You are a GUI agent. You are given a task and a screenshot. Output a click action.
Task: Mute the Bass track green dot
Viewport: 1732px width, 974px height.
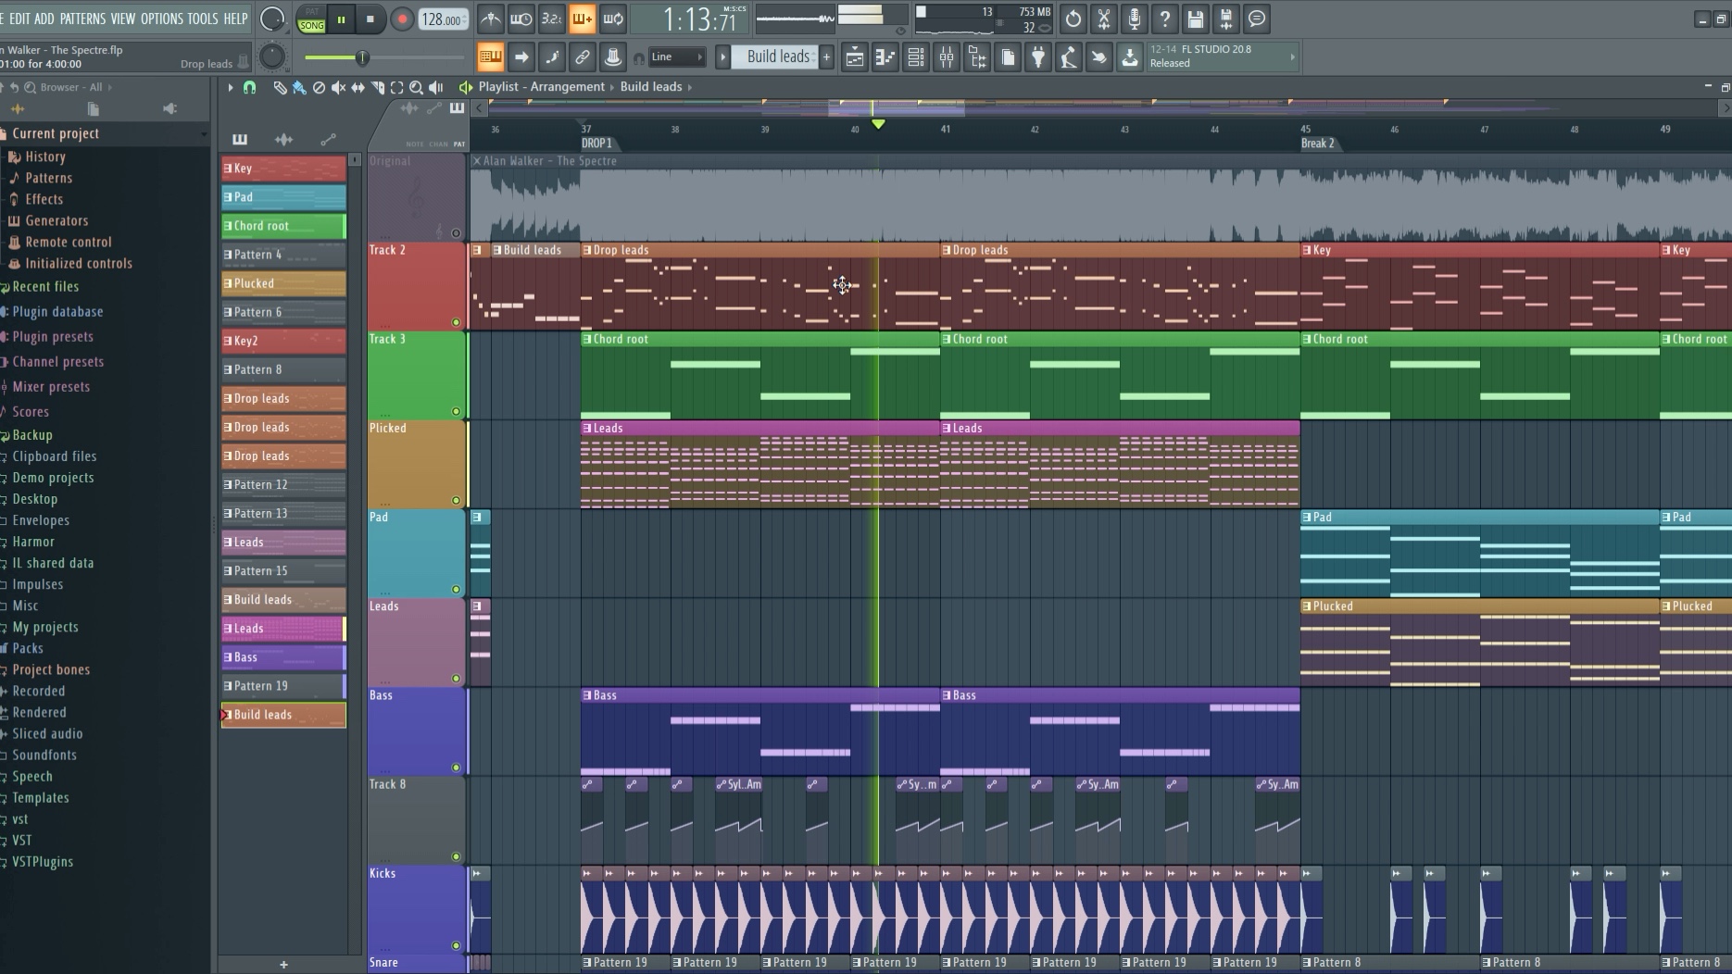(x=456, y=768)
